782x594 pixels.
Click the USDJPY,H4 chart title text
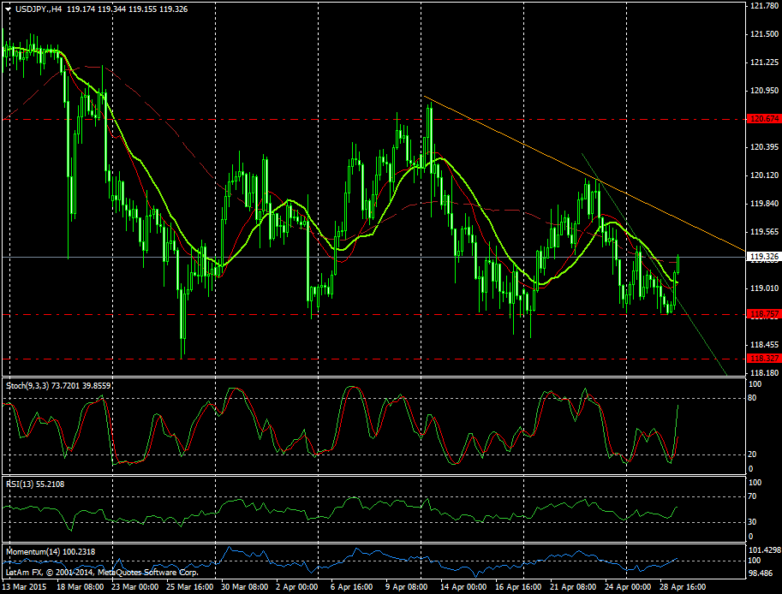click(x=39, y=9)
